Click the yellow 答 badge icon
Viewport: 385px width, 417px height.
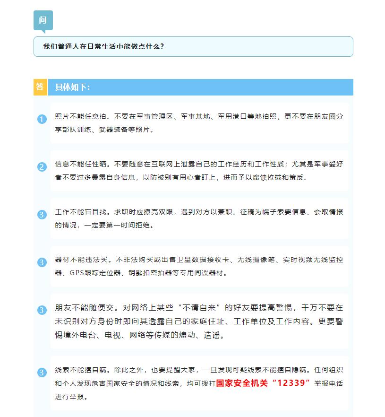point(40,87)
